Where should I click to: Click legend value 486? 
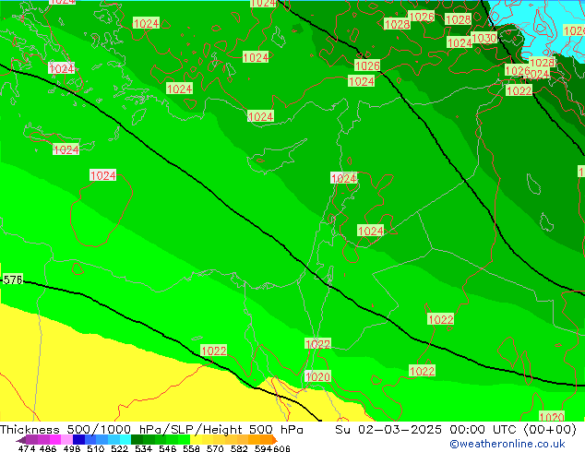(48, 448)
